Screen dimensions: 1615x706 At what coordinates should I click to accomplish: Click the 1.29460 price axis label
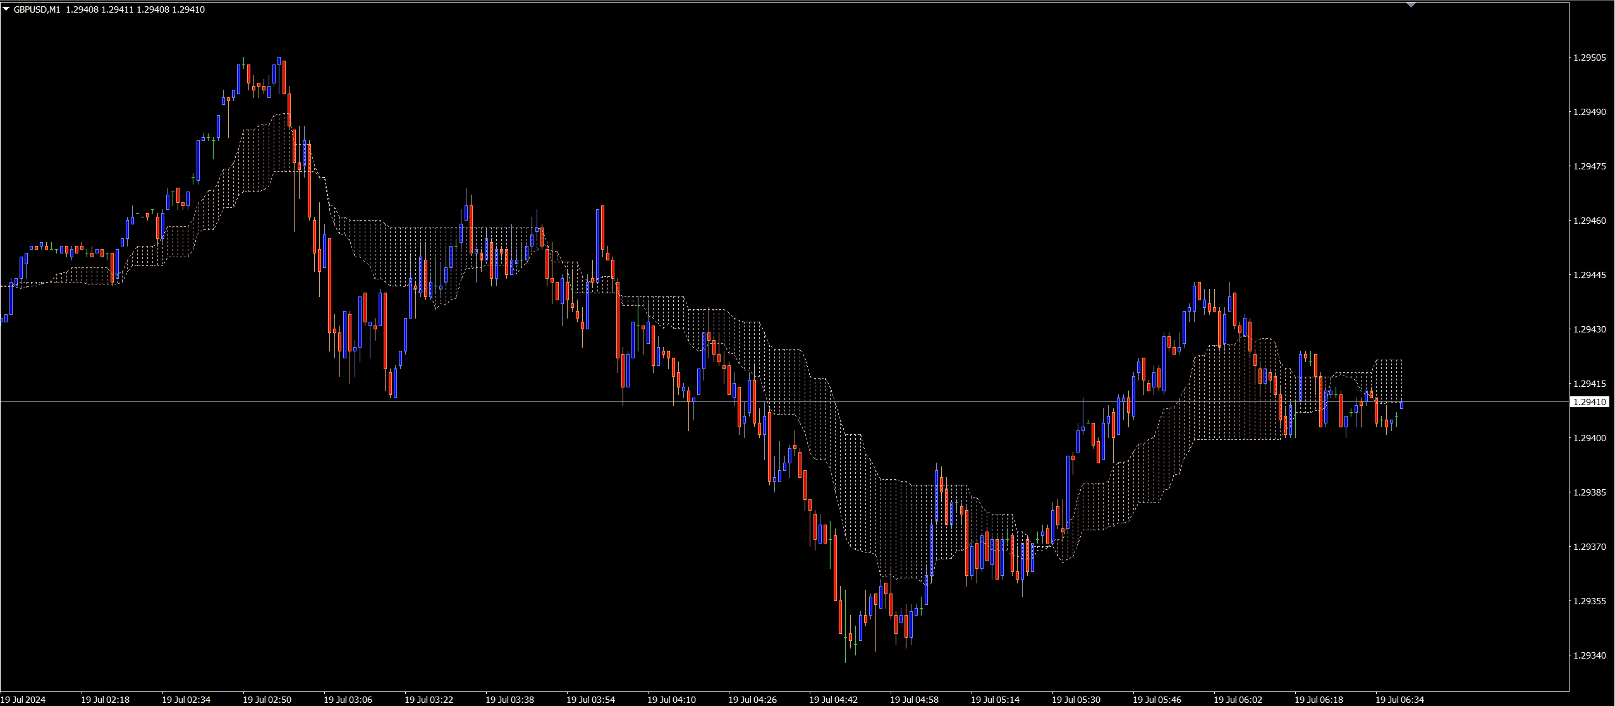coord(1588,221)
